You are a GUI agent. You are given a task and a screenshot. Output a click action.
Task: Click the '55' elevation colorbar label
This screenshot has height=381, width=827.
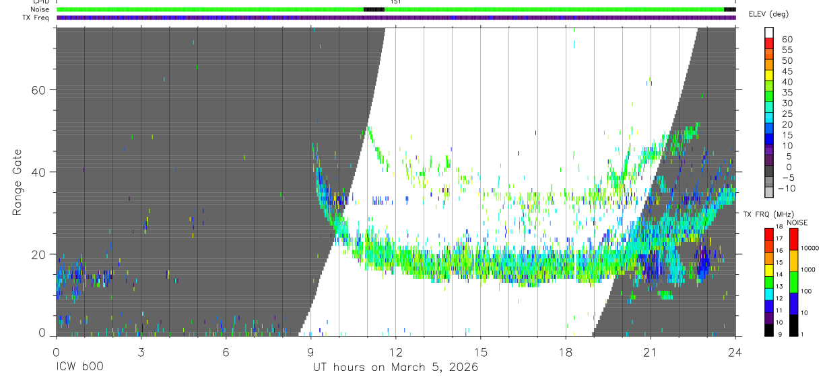[x=787, y=50]
